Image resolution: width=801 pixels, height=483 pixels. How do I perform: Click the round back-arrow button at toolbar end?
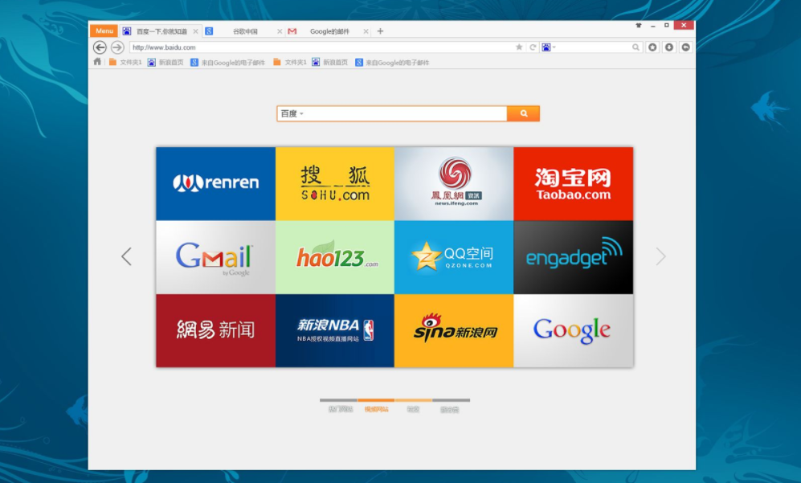[x=685, y=47]
